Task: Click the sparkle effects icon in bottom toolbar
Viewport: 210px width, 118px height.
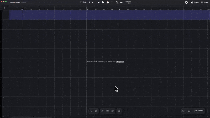Action: 102,111
